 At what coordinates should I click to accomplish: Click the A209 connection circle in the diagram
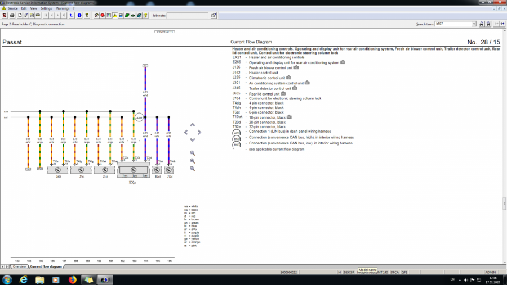139,117
